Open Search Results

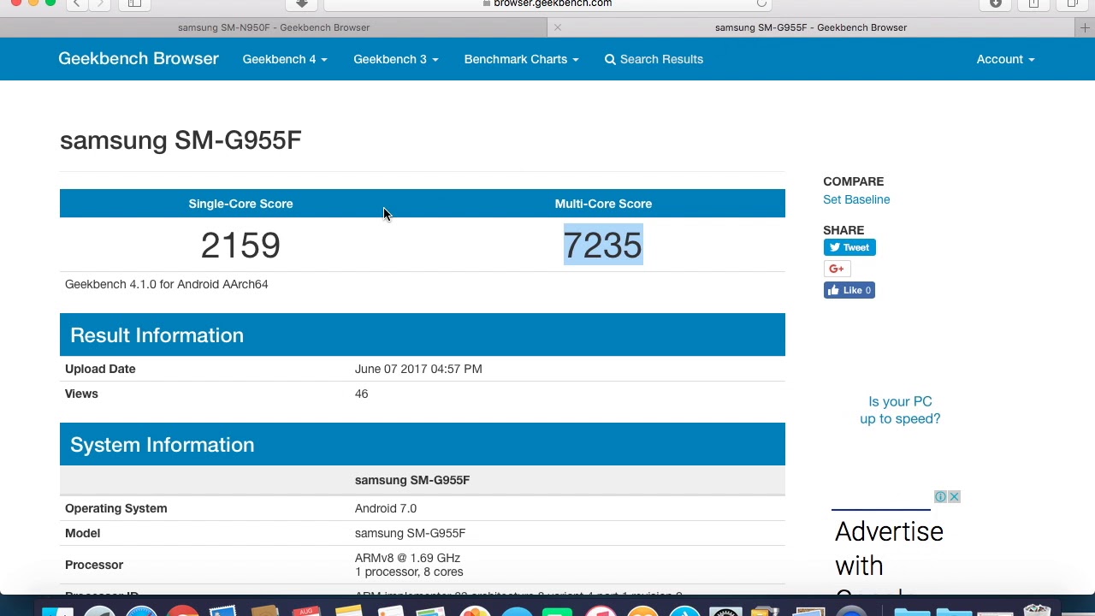(654, 59)
